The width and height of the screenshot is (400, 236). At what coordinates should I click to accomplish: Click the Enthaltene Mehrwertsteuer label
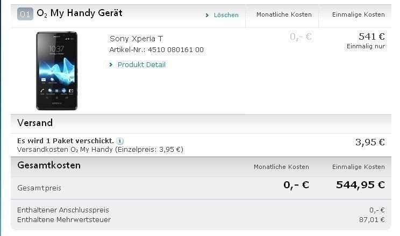coord(64,219)
